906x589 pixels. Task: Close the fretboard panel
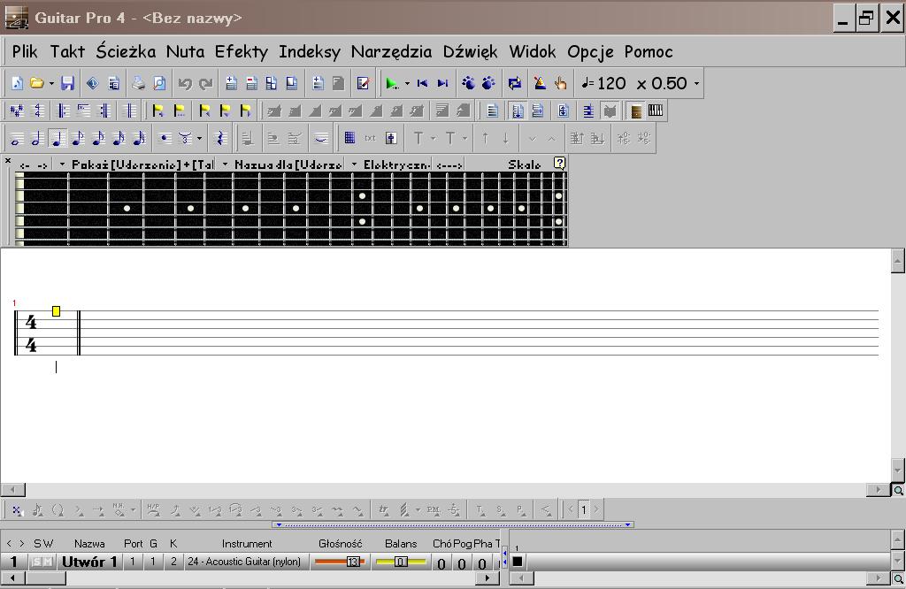click(8, 161)
